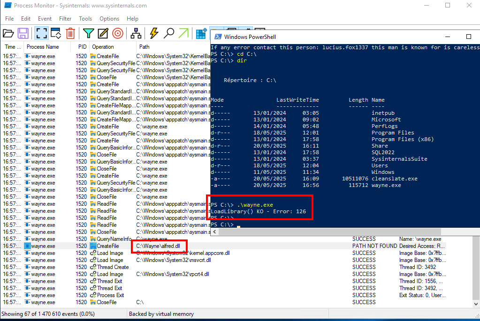This screenshot has height=321, width=480.
Task: Open the Filter menu
Action: (x=65, y=19)
